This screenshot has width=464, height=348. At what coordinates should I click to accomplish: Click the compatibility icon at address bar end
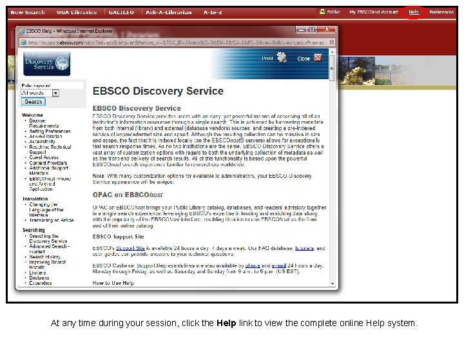tap(332, 43)
